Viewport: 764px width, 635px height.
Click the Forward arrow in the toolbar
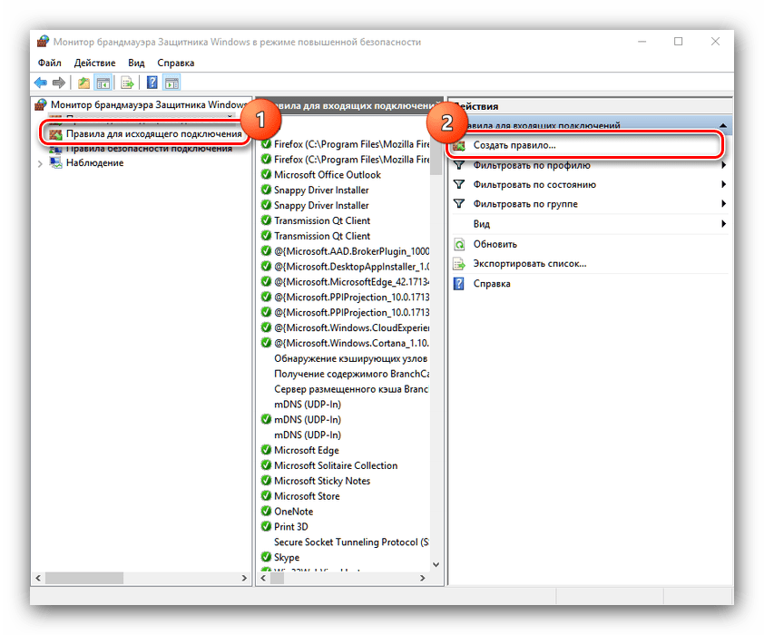click(x=59, y=83)
